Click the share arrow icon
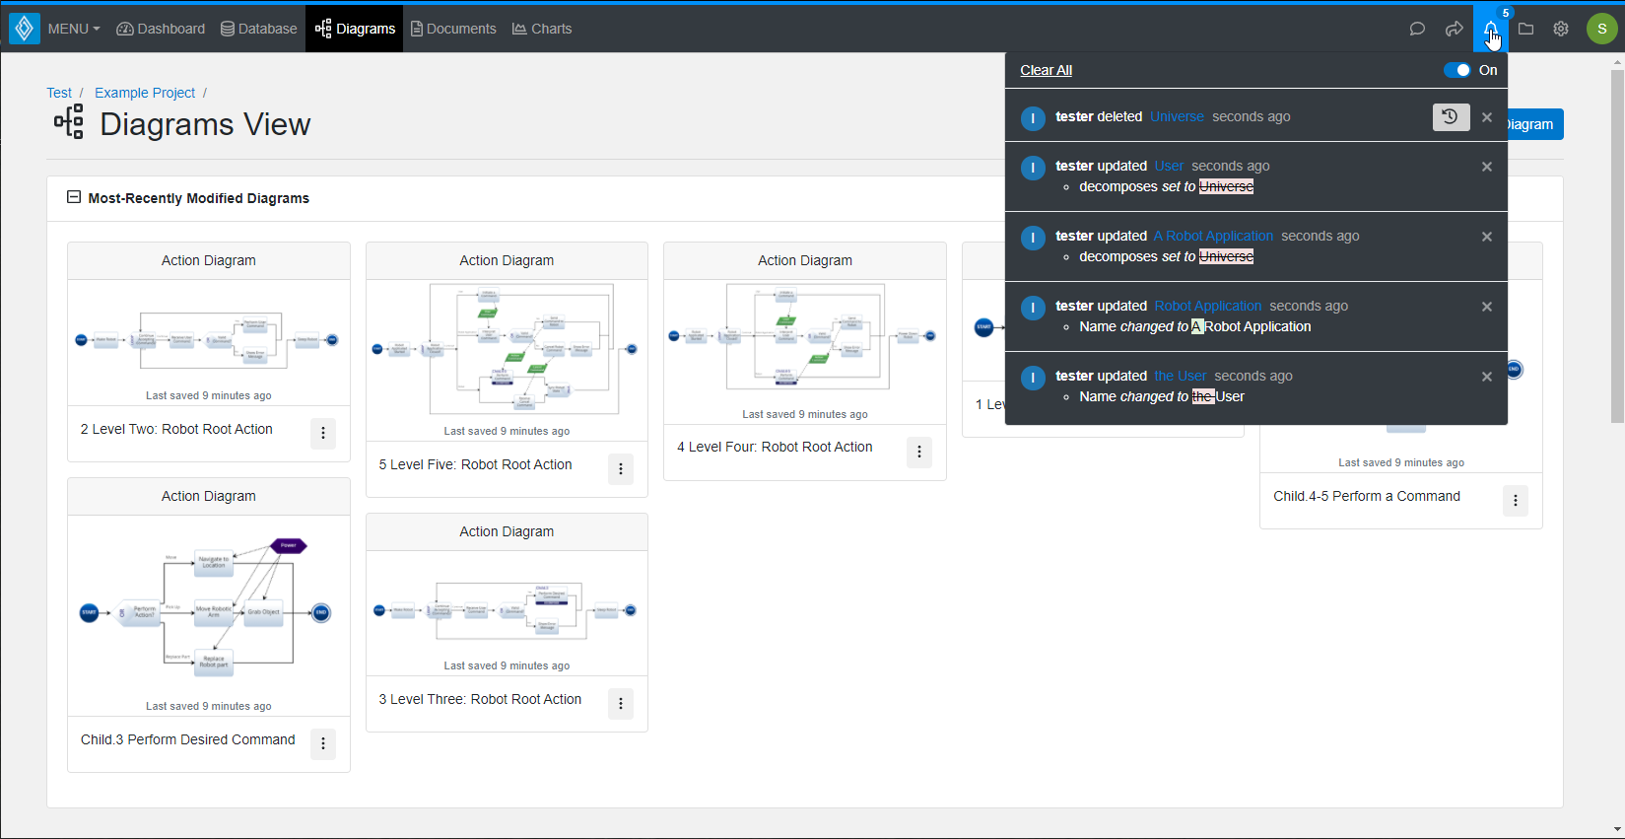 (1454, 29)
